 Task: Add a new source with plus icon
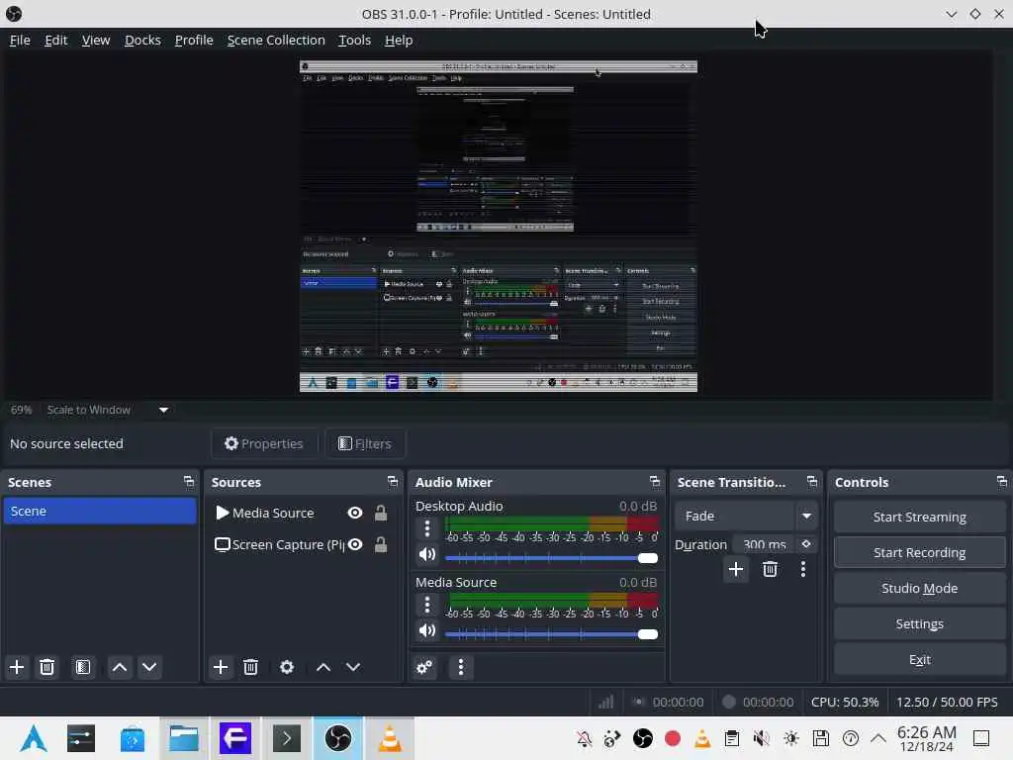click(x=221, y=667)
